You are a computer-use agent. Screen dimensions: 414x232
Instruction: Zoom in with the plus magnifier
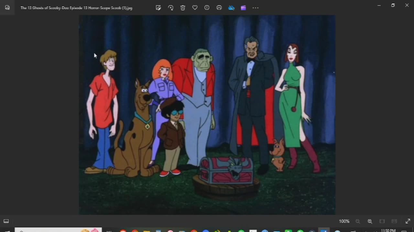370,221
